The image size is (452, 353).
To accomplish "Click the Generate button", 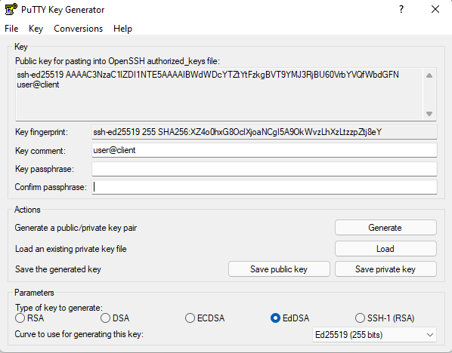I will 385,228.
